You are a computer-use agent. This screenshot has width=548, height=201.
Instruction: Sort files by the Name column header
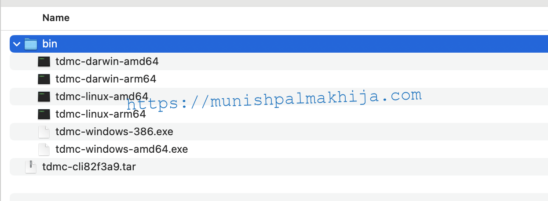point(56,18)
